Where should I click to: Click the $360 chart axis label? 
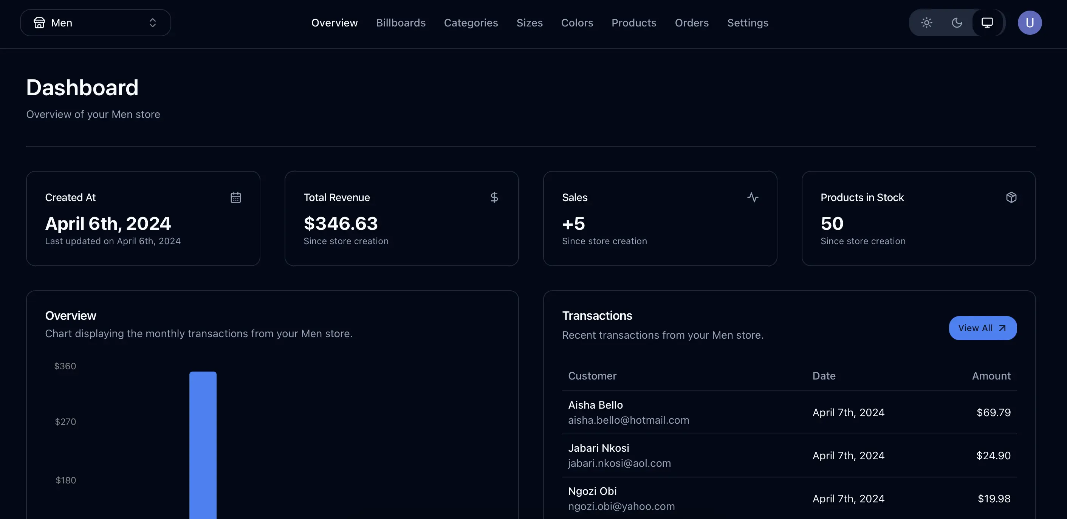click(x=65, y=366)
